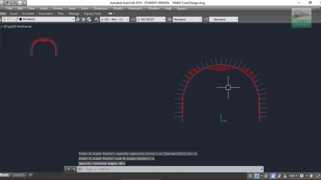Screen dimensions: 321x180
Task: Open the Dimension menu
Action: click(101, 8)
